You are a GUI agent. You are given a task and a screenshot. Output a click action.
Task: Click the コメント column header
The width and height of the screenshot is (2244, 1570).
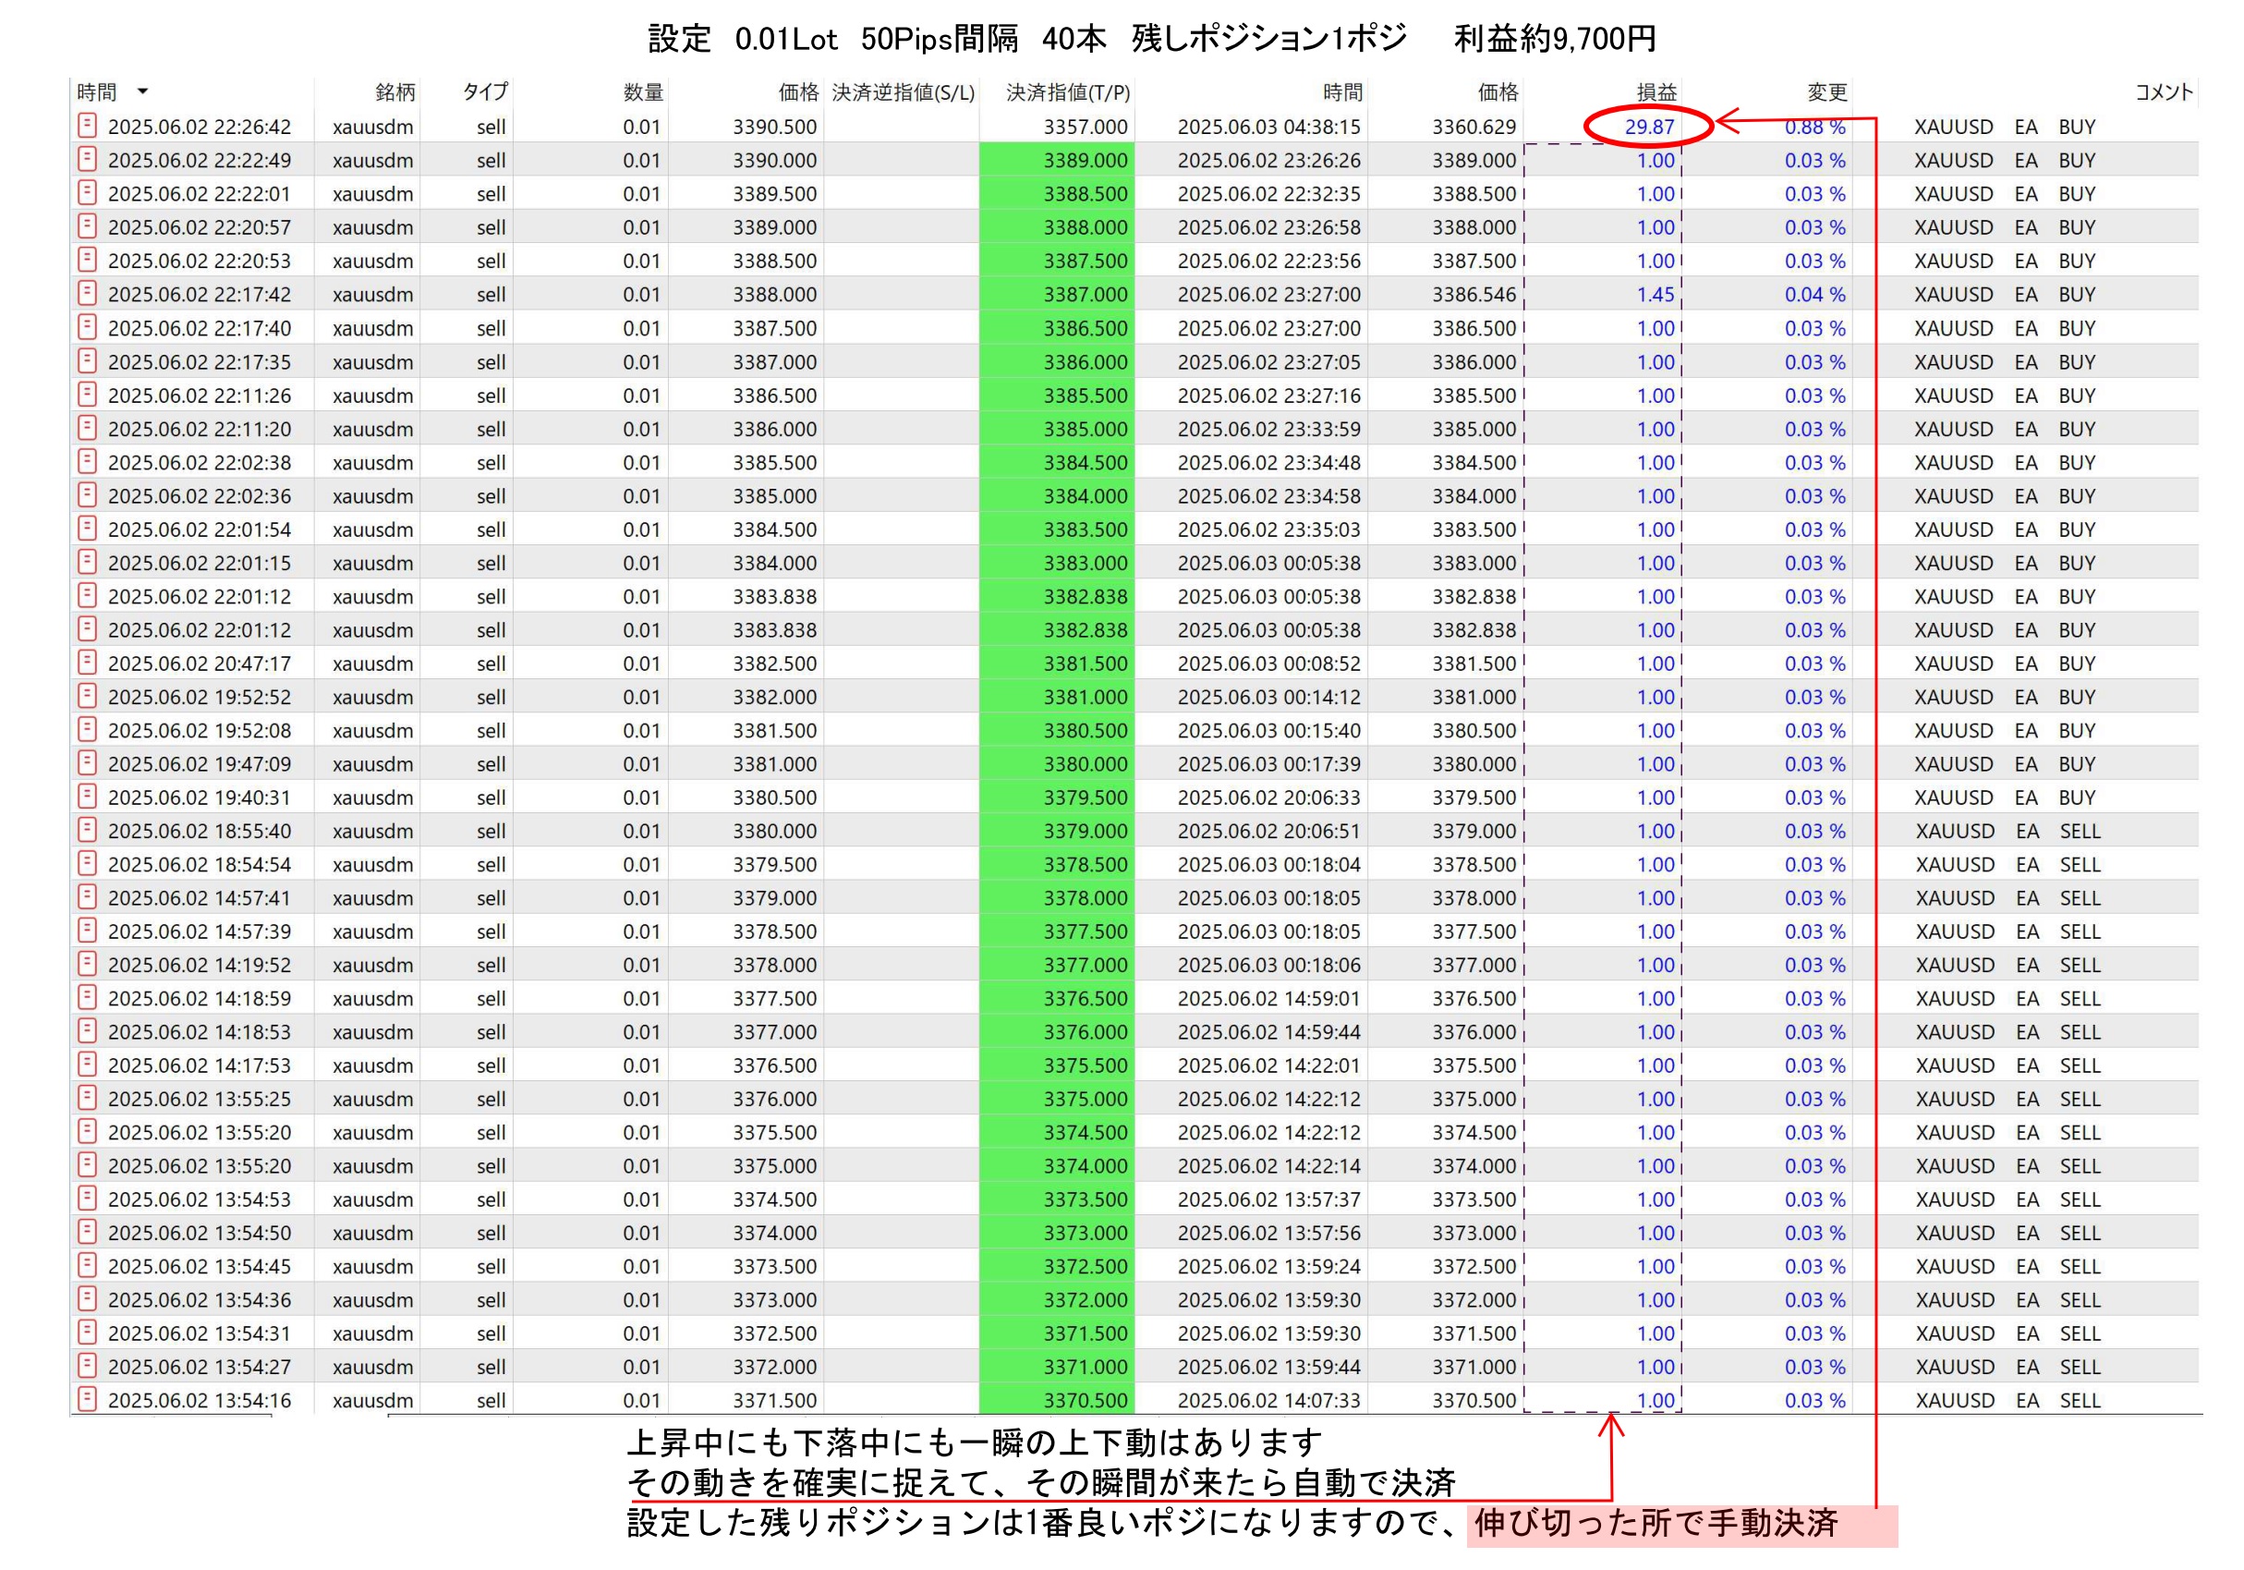[x=2163, y=91]
